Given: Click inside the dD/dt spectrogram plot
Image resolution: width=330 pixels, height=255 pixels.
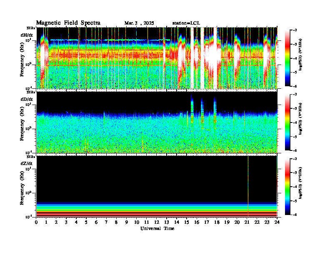Looking at the screenshot, I should (157, 122).
